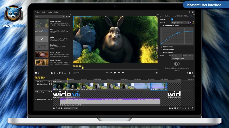Toggle visibility of the Progress track
The height and width of the screenshot is (128, 229).
tap(49, 82)
